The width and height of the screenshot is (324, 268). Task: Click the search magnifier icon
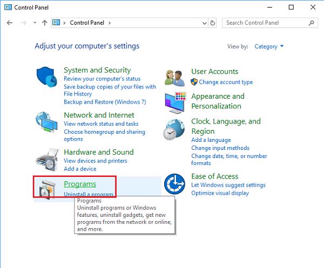(x=311, y=23)
